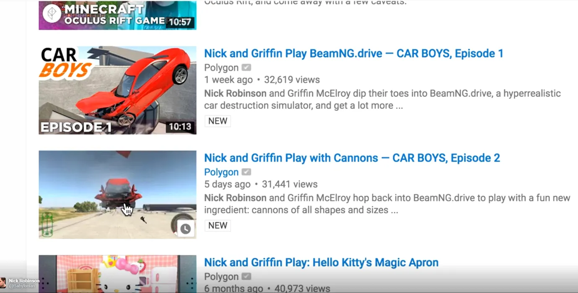Visit Polygon channel from the Episode 1 result
This screenshot has width=578, height=293.
coord(221,68)
